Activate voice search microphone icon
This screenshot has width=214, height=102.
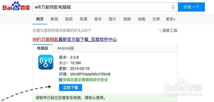(x=173, y=7)
